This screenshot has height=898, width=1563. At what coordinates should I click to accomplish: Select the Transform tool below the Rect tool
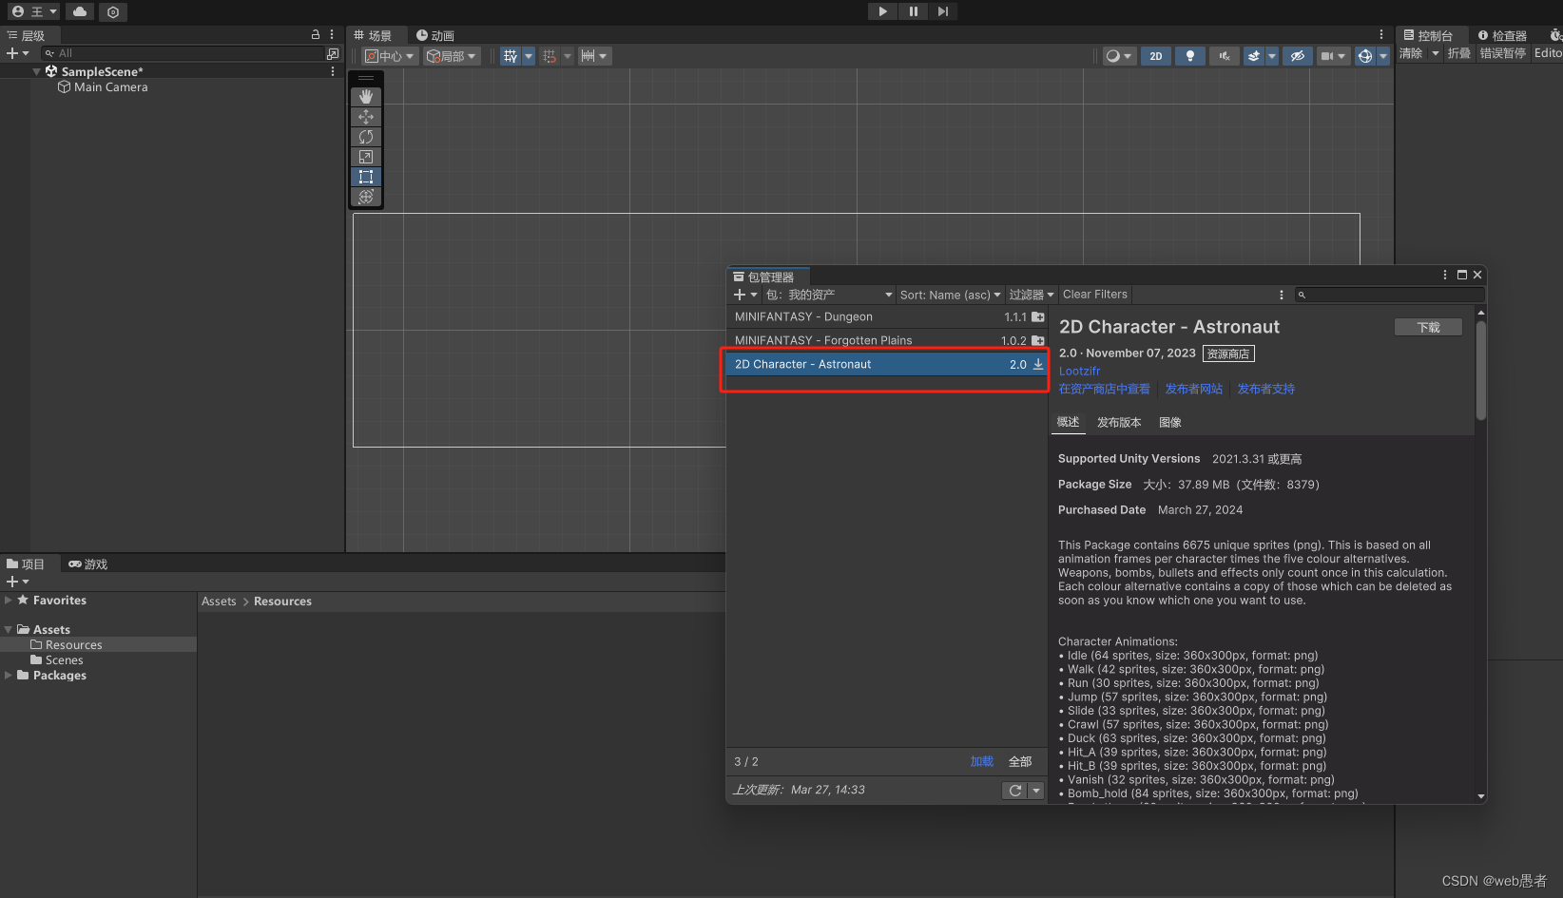366,197
